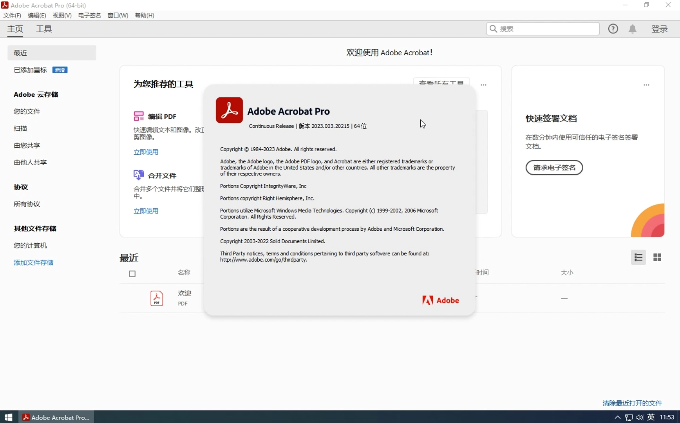680x423 pixels.
Task: Click the 编辑 PDF tool title
Action: [x=162, y=116]
